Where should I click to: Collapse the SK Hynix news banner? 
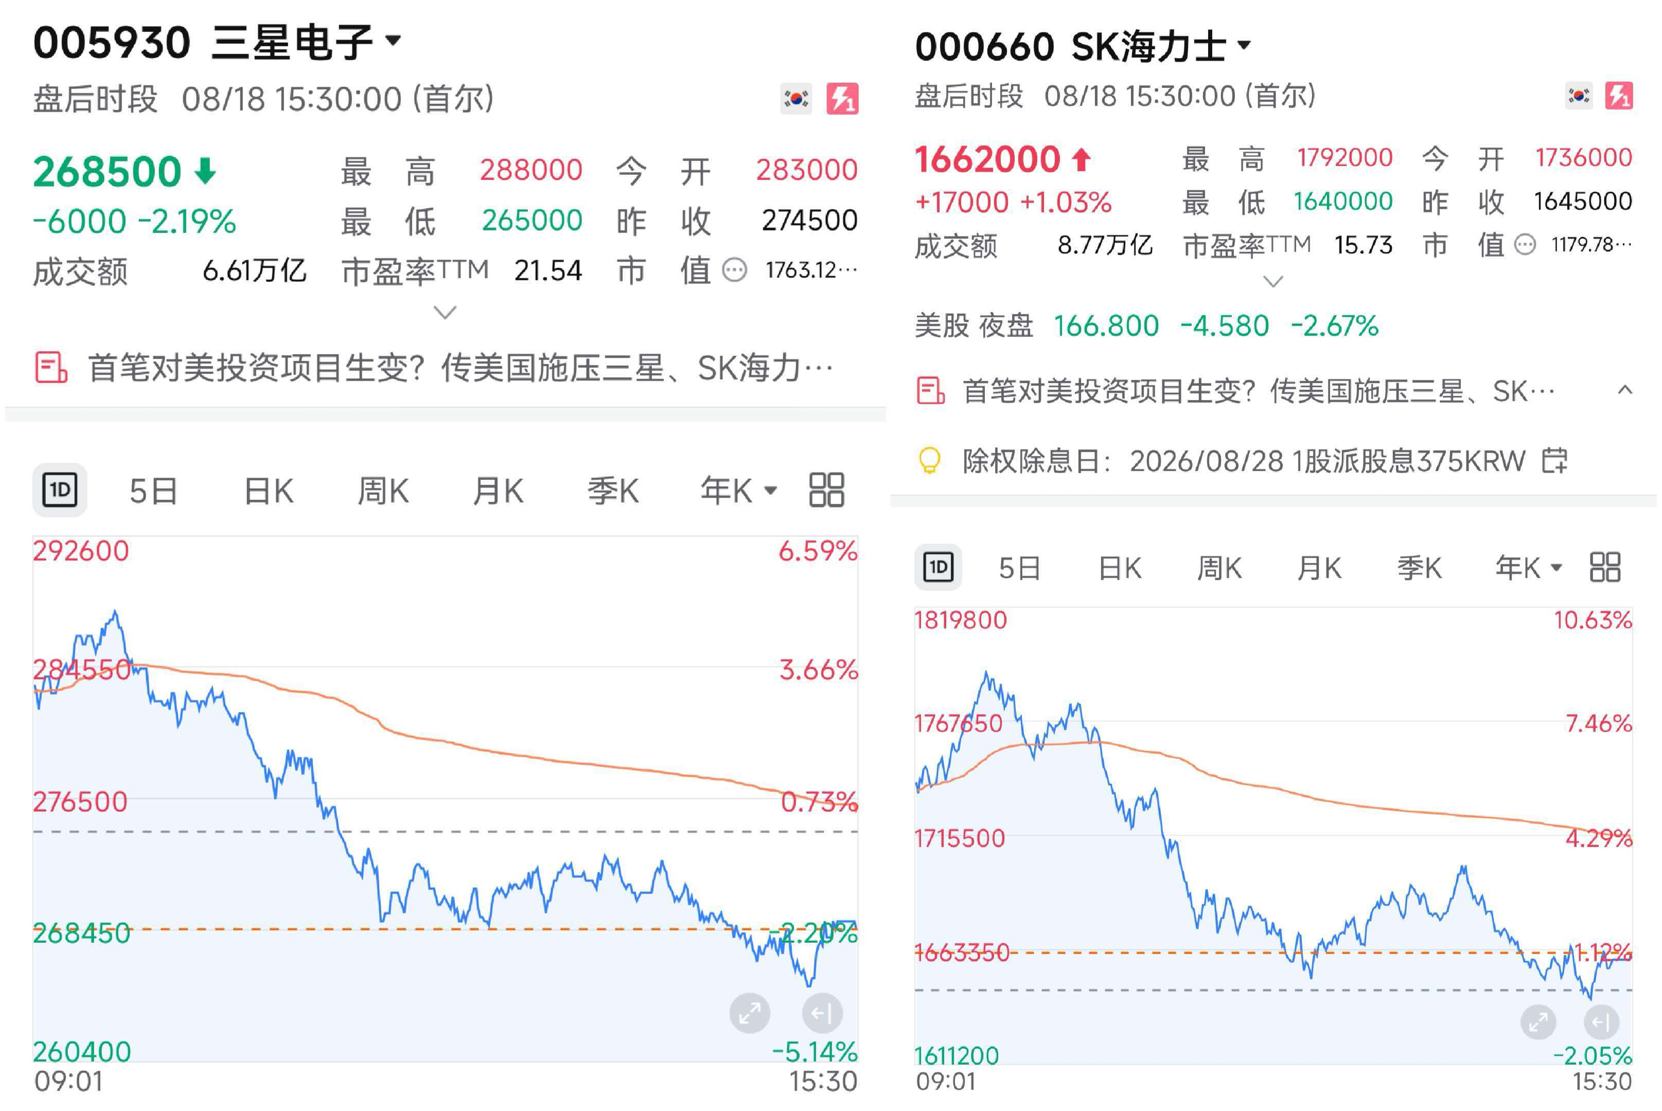[x=1625, y=390]
